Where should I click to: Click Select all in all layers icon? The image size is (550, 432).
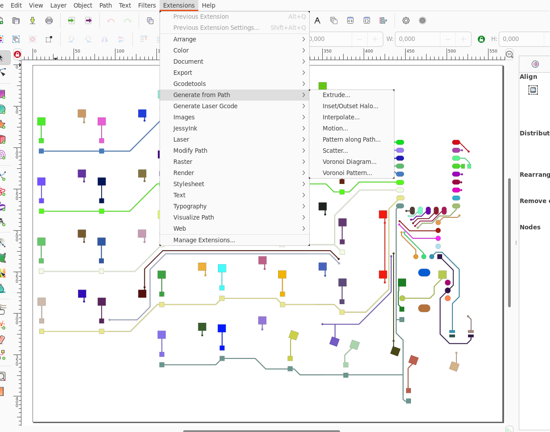click(16, 39)
